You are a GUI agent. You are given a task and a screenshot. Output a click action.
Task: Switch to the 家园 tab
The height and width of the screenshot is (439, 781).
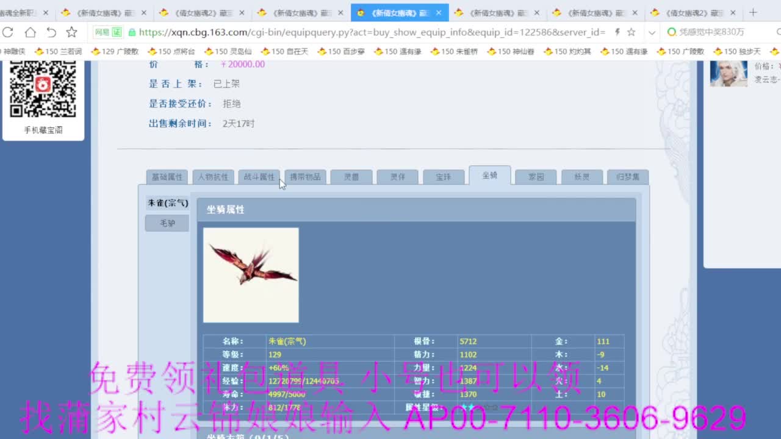pyautogui.click(x=536, y=177)
